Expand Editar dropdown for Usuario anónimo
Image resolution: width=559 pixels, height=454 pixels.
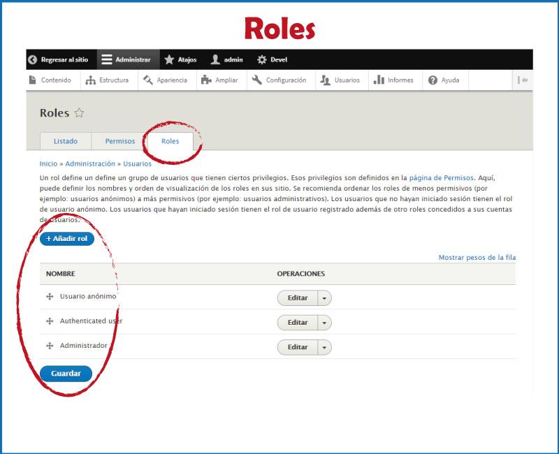[x=324, y=298]
